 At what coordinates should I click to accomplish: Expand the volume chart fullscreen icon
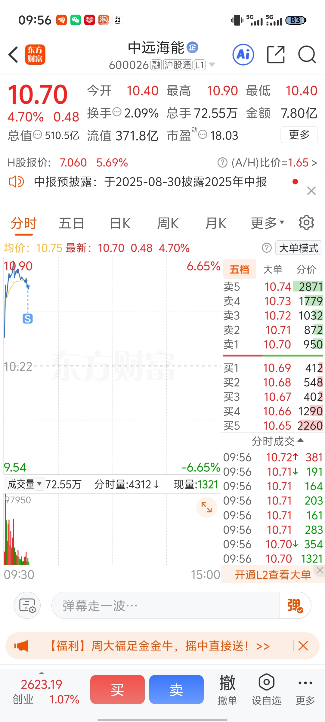(x=206, y=507)
